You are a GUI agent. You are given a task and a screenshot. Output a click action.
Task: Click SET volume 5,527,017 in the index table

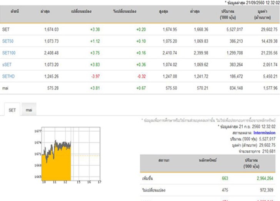235,30
